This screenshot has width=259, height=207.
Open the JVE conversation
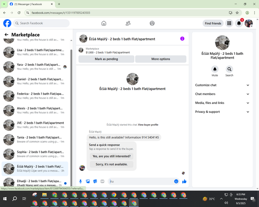click(x=35, y=125)
